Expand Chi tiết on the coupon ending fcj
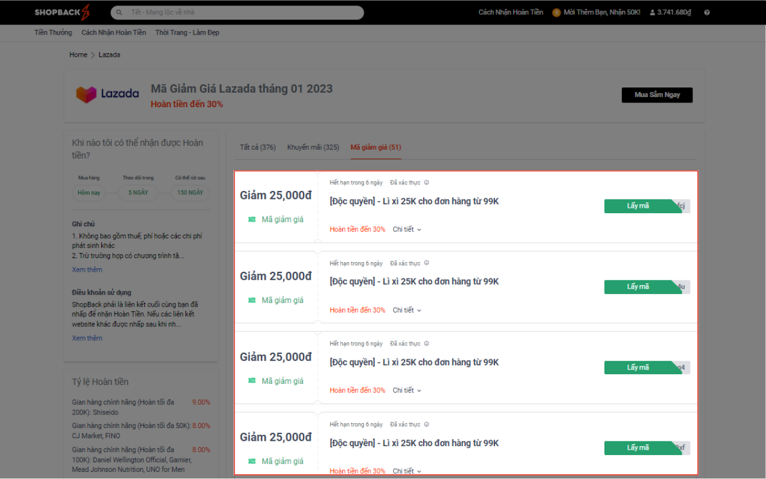This screenshot has height=479, width=766. tap(407, 229)
